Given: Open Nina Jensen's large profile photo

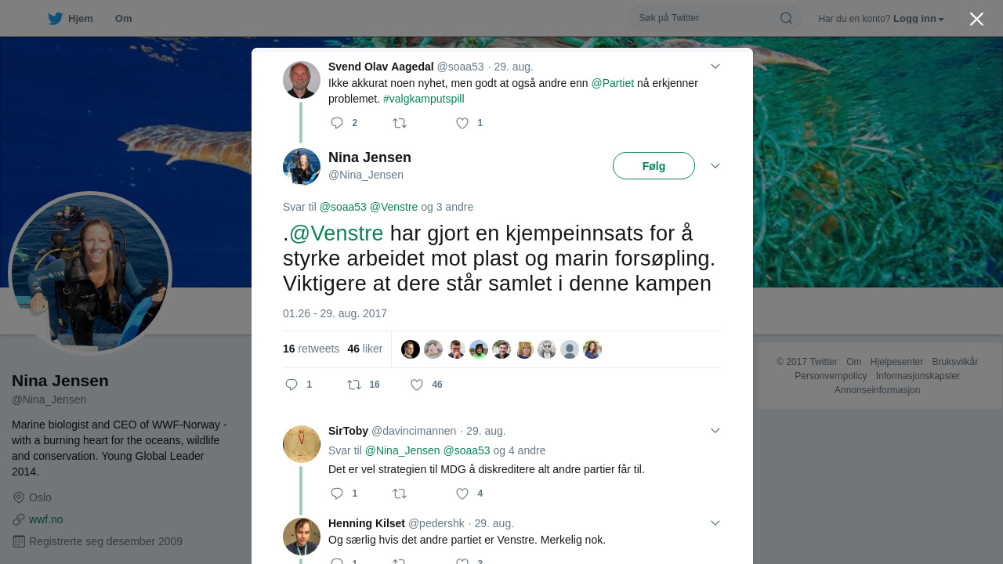Looking at the screenshot, I should 90,274.
